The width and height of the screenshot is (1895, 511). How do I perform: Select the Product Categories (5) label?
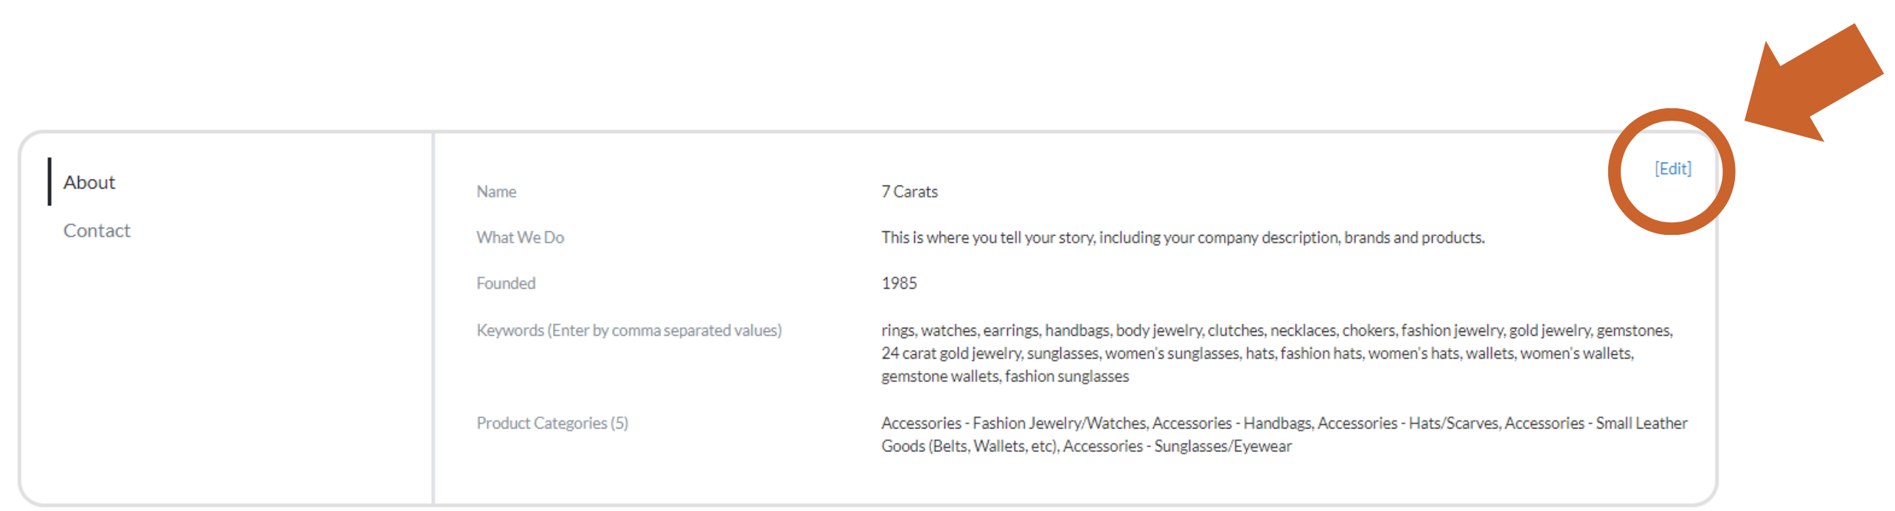click(552, 423)
